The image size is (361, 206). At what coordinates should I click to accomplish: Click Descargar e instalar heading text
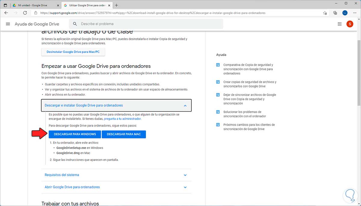(x=84, y=105)
